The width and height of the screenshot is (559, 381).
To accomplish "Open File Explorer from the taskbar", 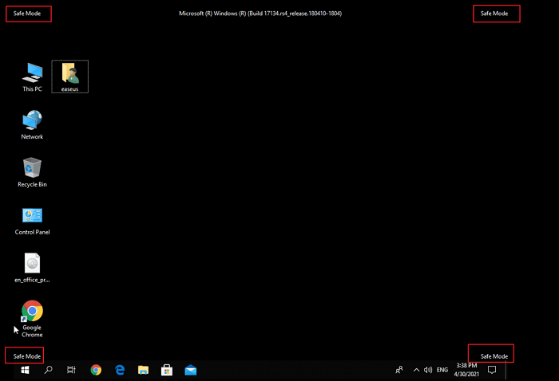I will [143, 370].
